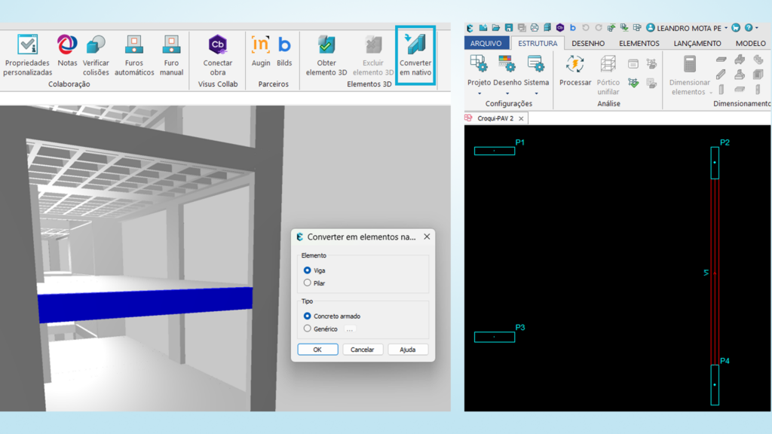Expand the Projeto settings dropdown
This screenshot has width=772, height=434.
pyautogui.click(x=479, y=93)
